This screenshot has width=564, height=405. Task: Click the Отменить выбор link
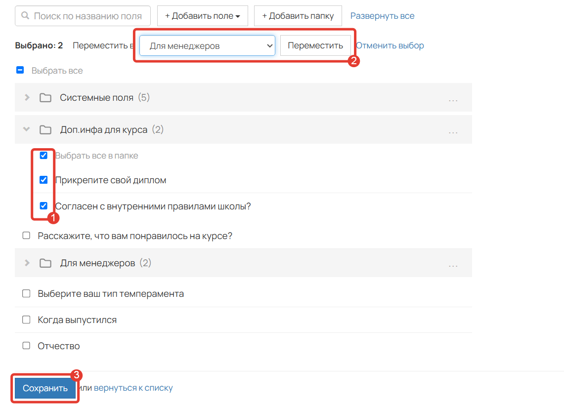pos(390,45)
